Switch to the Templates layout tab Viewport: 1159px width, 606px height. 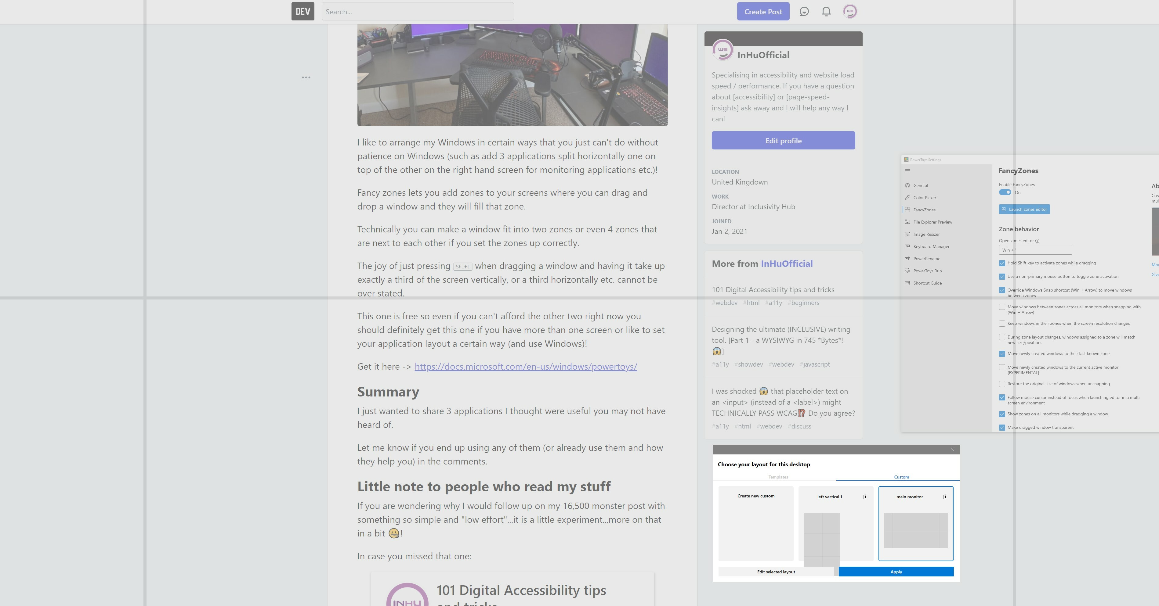[x=778, y=477]
